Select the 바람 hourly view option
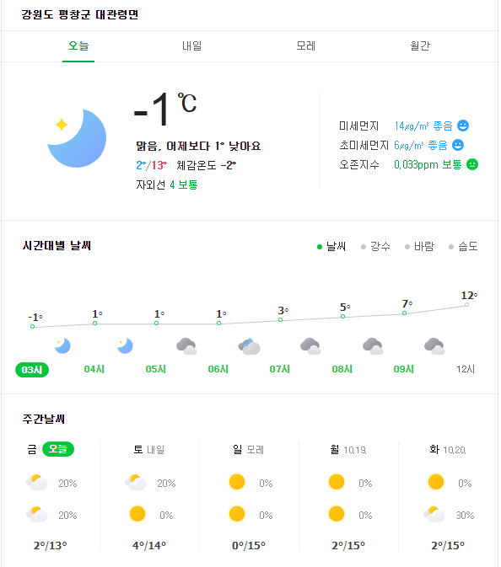The image size is (501, 567). (x=419, y=247)
